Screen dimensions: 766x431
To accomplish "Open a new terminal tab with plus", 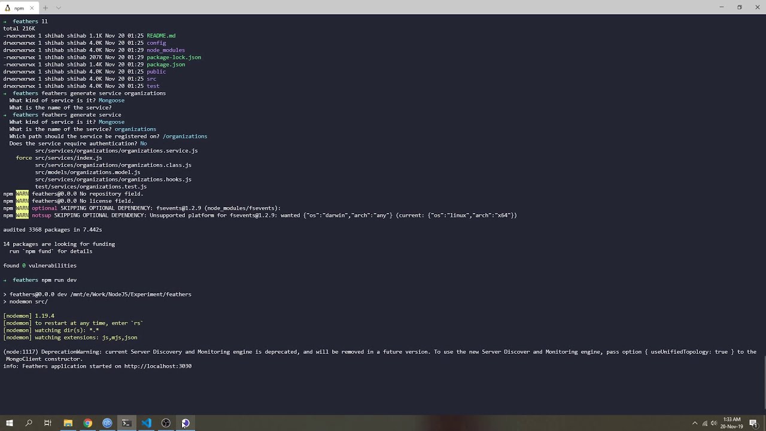I will 45,8.
